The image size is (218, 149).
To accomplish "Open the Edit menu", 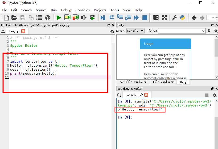I will [14, 10].
